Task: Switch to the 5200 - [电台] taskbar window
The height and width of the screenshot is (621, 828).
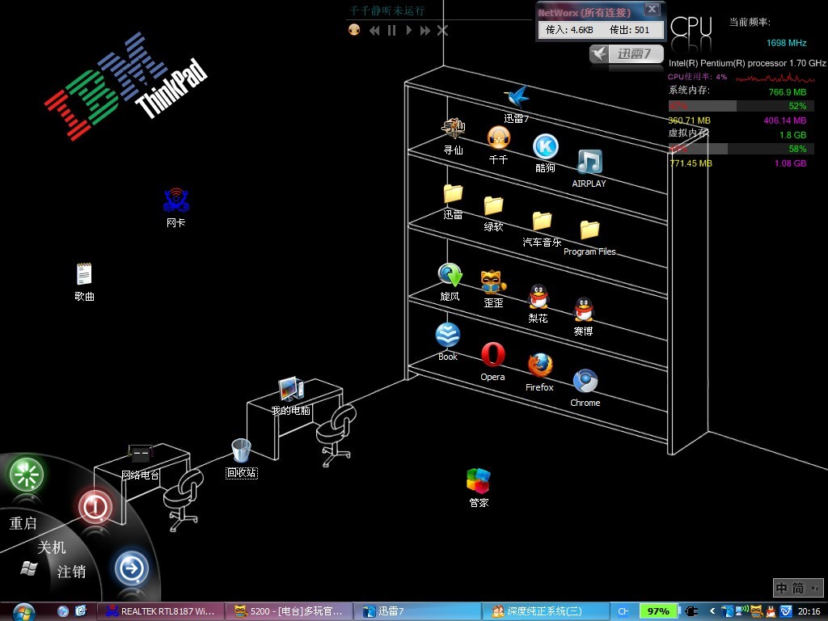Action: coord(289,611)
